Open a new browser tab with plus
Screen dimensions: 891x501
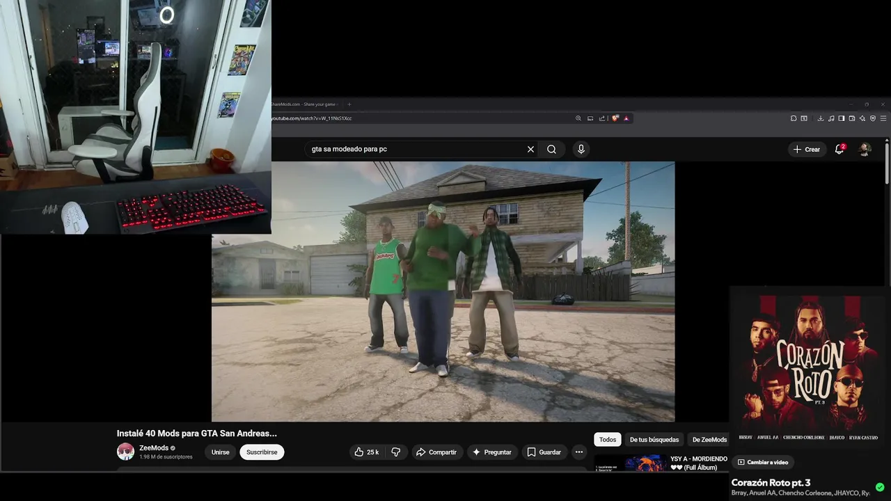click(x=349, y=104)
